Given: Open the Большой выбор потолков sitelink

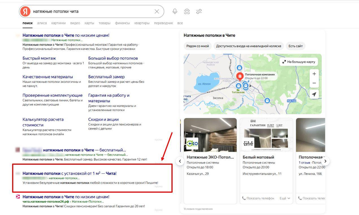Looking at the screenshot, I should point(113,58).
